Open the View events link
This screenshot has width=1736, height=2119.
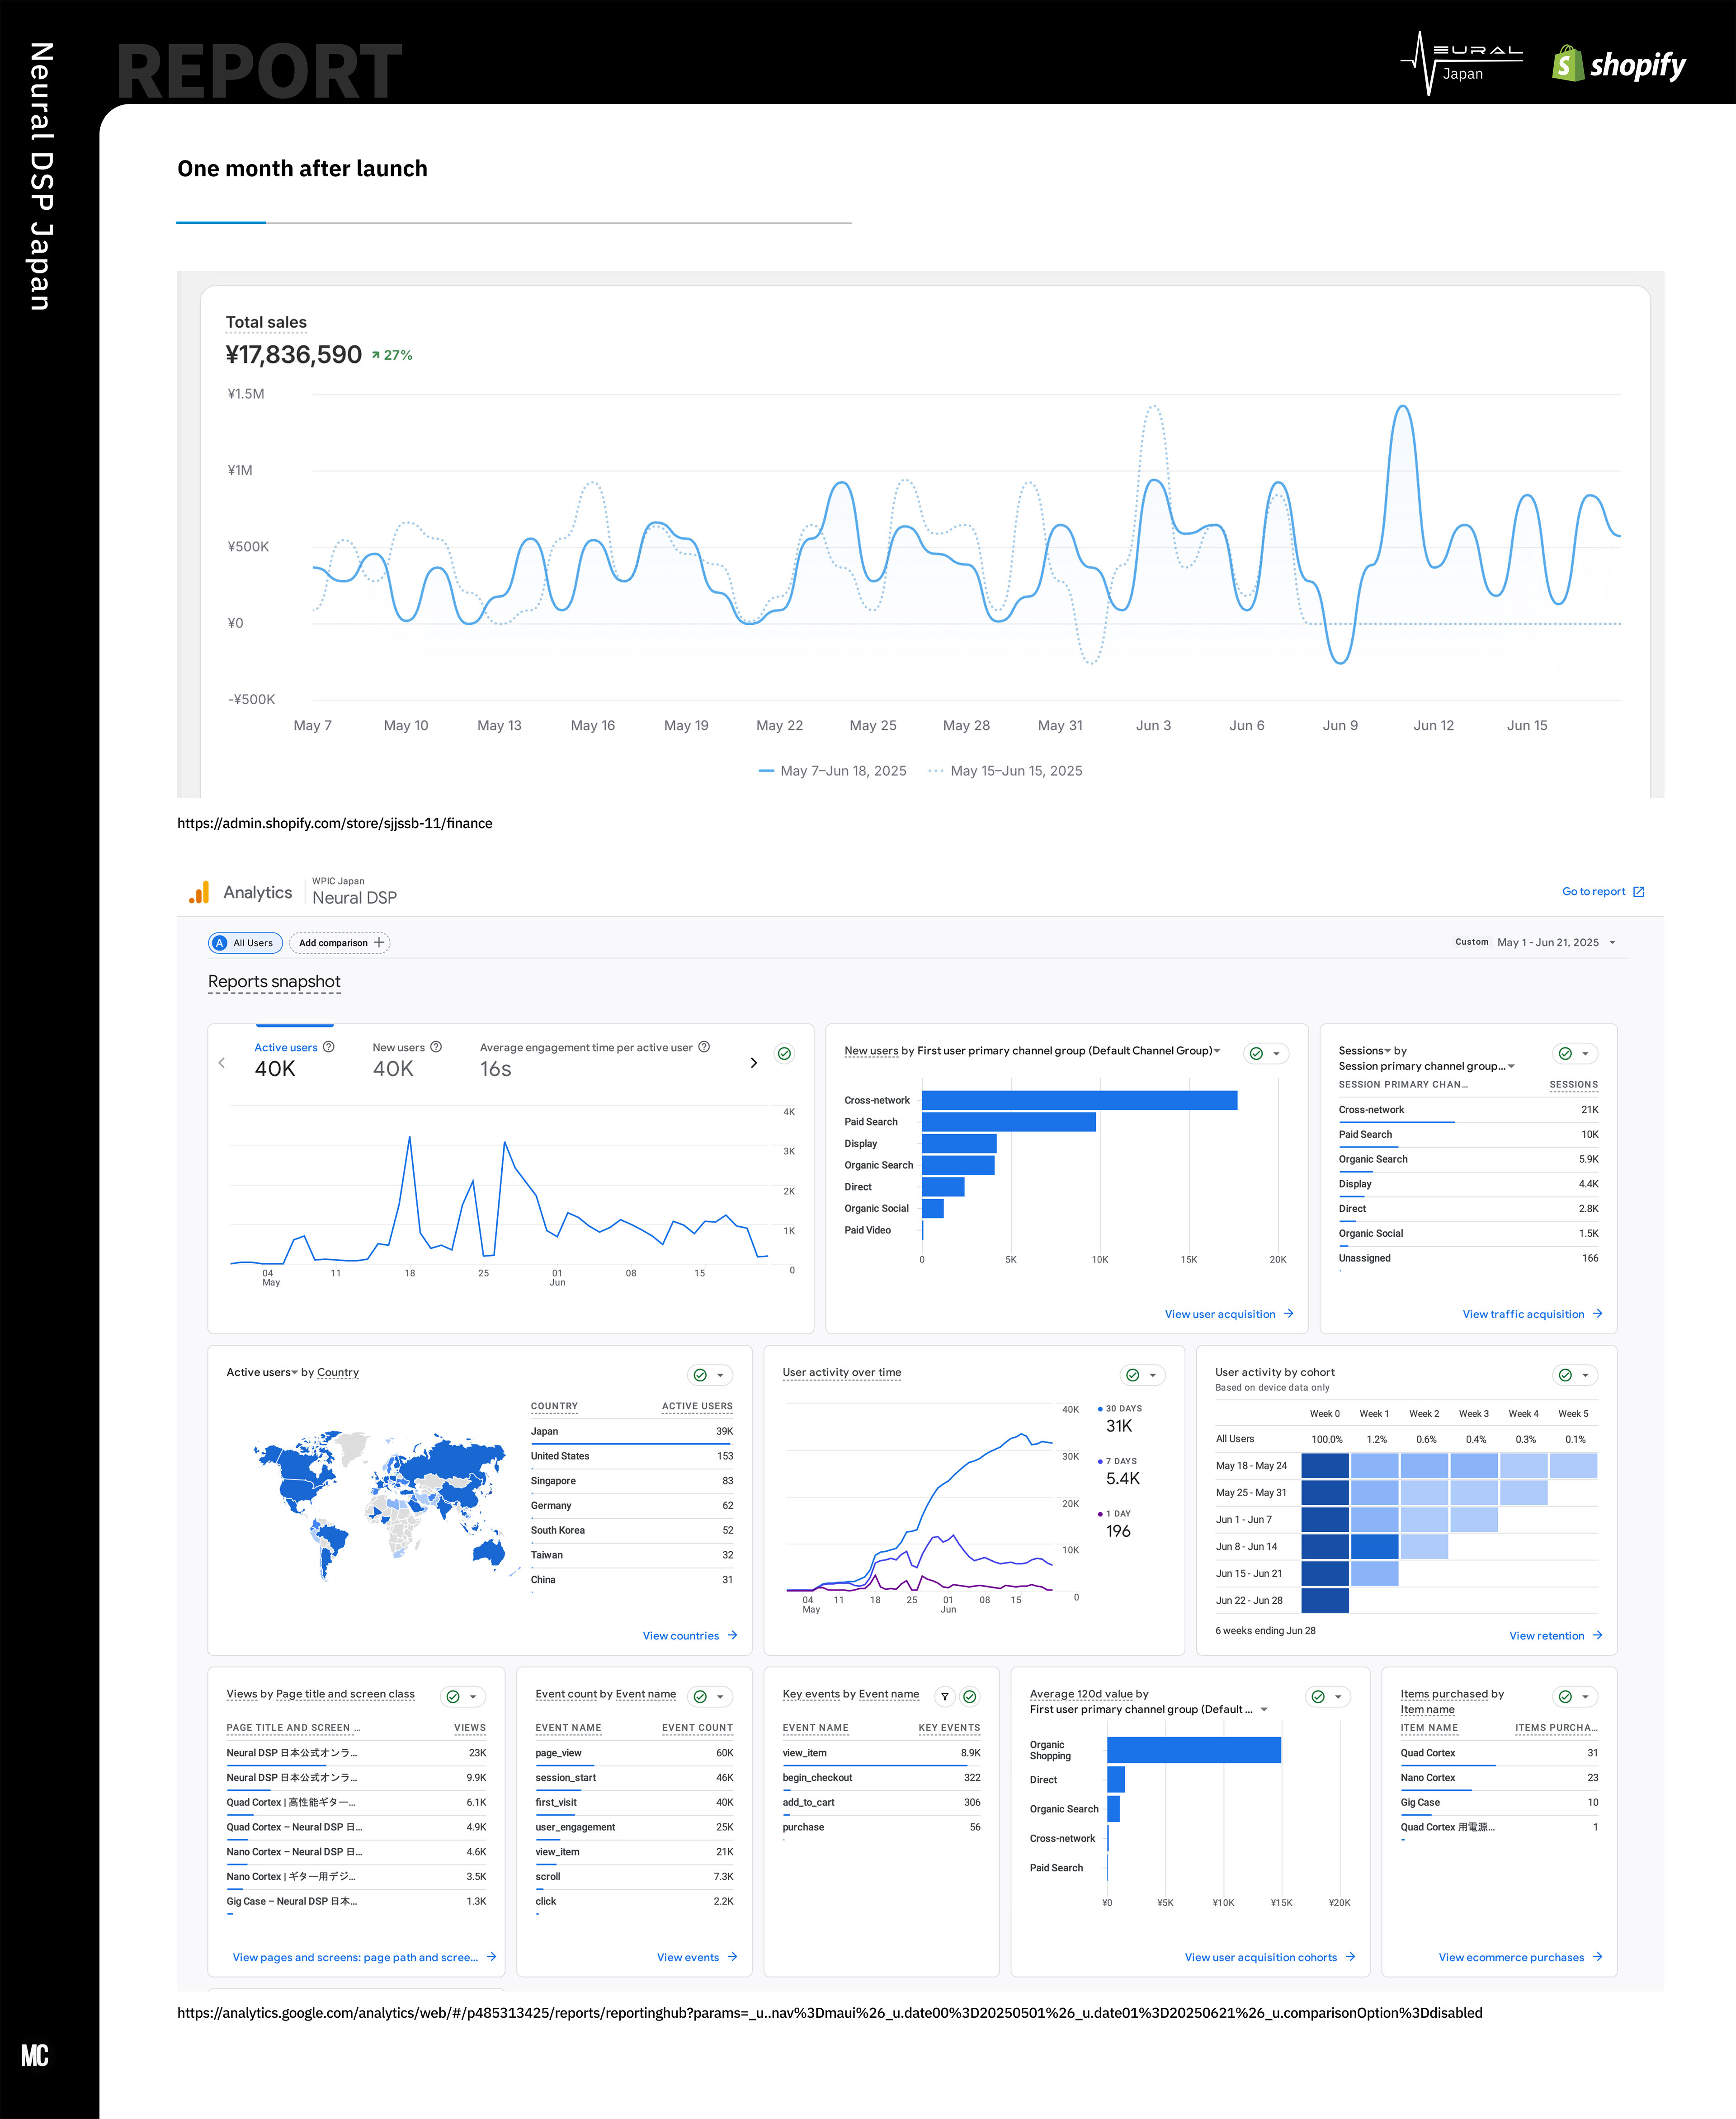pos(697,1958)
